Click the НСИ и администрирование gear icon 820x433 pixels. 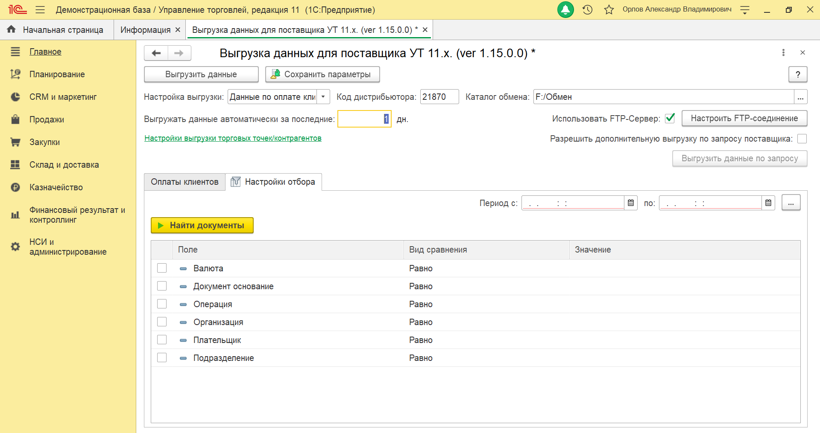[15, 247]
